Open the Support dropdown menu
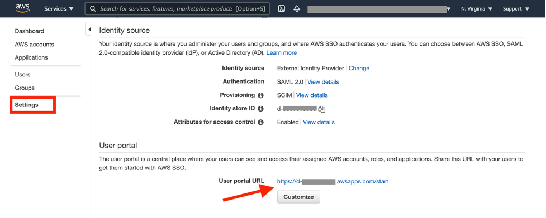The height and width of the screenshot is (218, 546). [516, 9]
